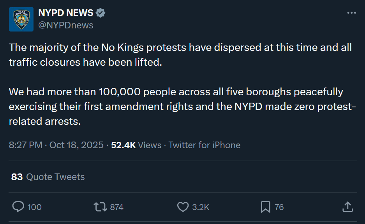This screenshot has height=224, width=365.
Task: Click the share upload icon
Action: [x=347, y=207]
